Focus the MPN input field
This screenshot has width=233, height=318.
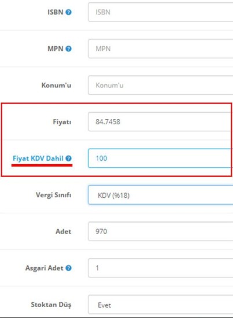point(160,49)
